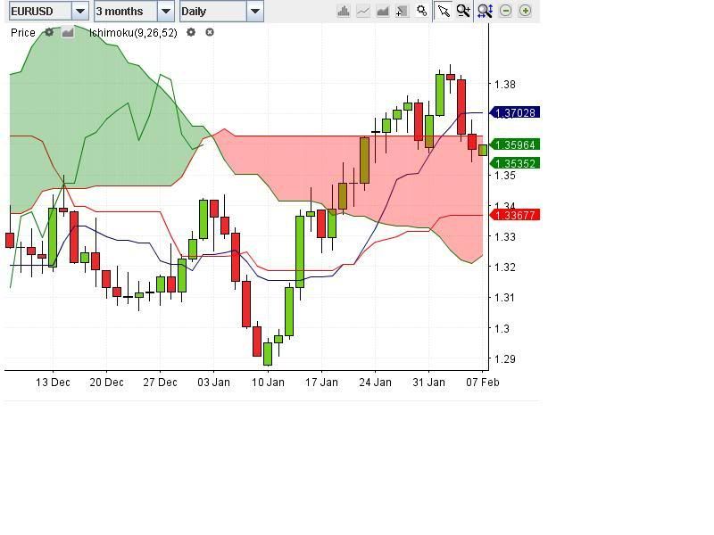Click the 1.31 price axis label
714x535 pixels.
coord(505,298)
